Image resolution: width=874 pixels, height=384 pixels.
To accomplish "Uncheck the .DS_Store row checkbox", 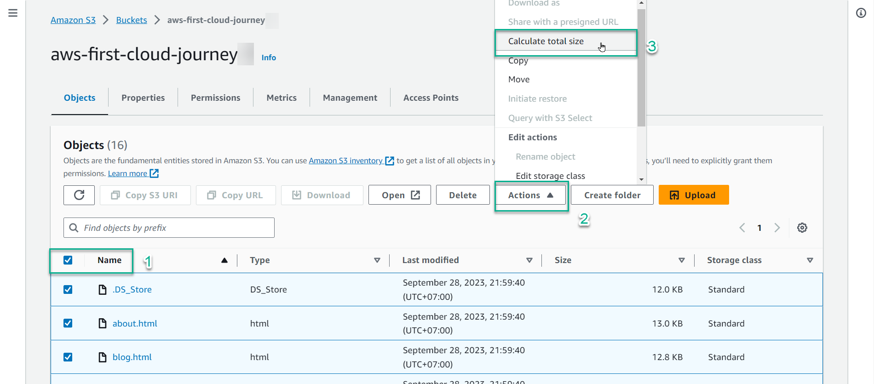I will [68, 289].
